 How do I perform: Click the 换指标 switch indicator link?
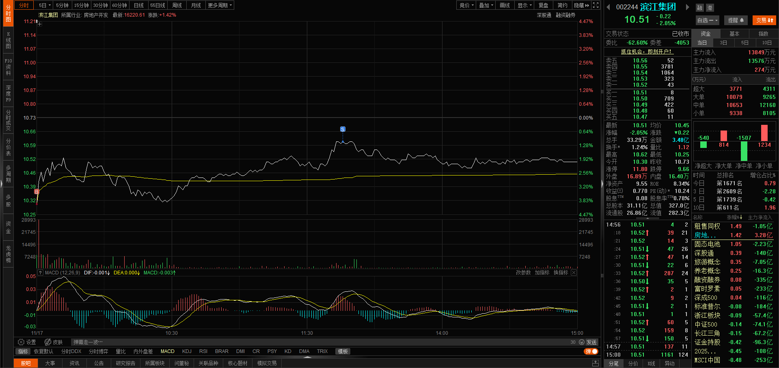pyautogui.click(x=561, y=273)
